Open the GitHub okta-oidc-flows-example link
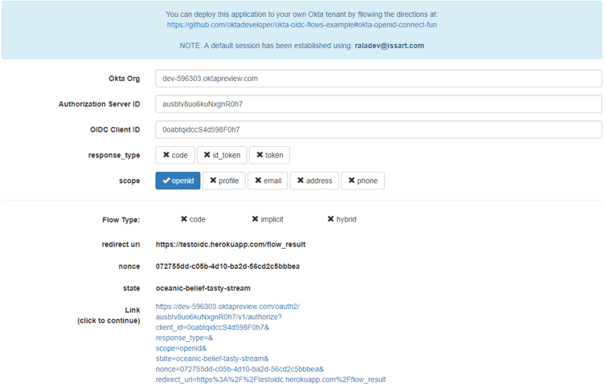 click(302, 25)
